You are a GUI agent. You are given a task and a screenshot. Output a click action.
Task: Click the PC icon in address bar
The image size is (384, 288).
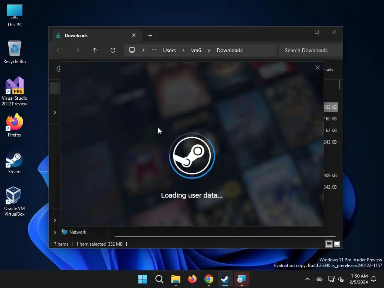tap(132, 50)
